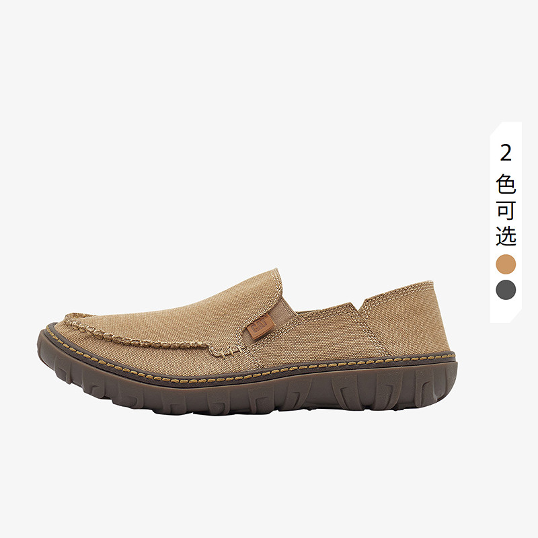Click the 色 character in the label

(506, 184)
